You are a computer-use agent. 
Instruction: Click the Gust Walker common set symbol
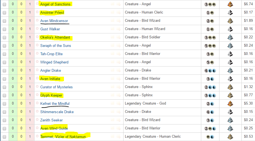pos(230,29)
